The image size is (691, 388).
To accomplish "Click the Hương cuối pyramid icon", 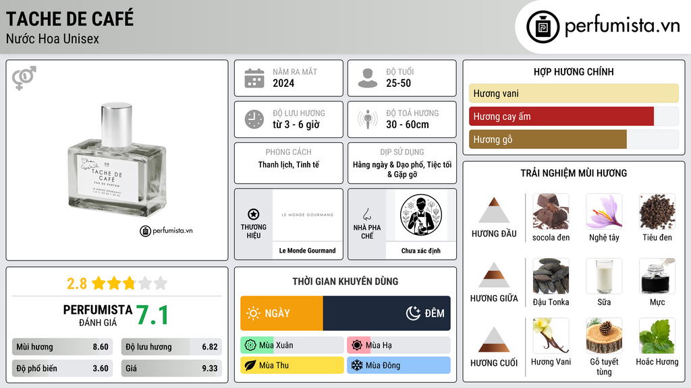I will click(494, 339).
